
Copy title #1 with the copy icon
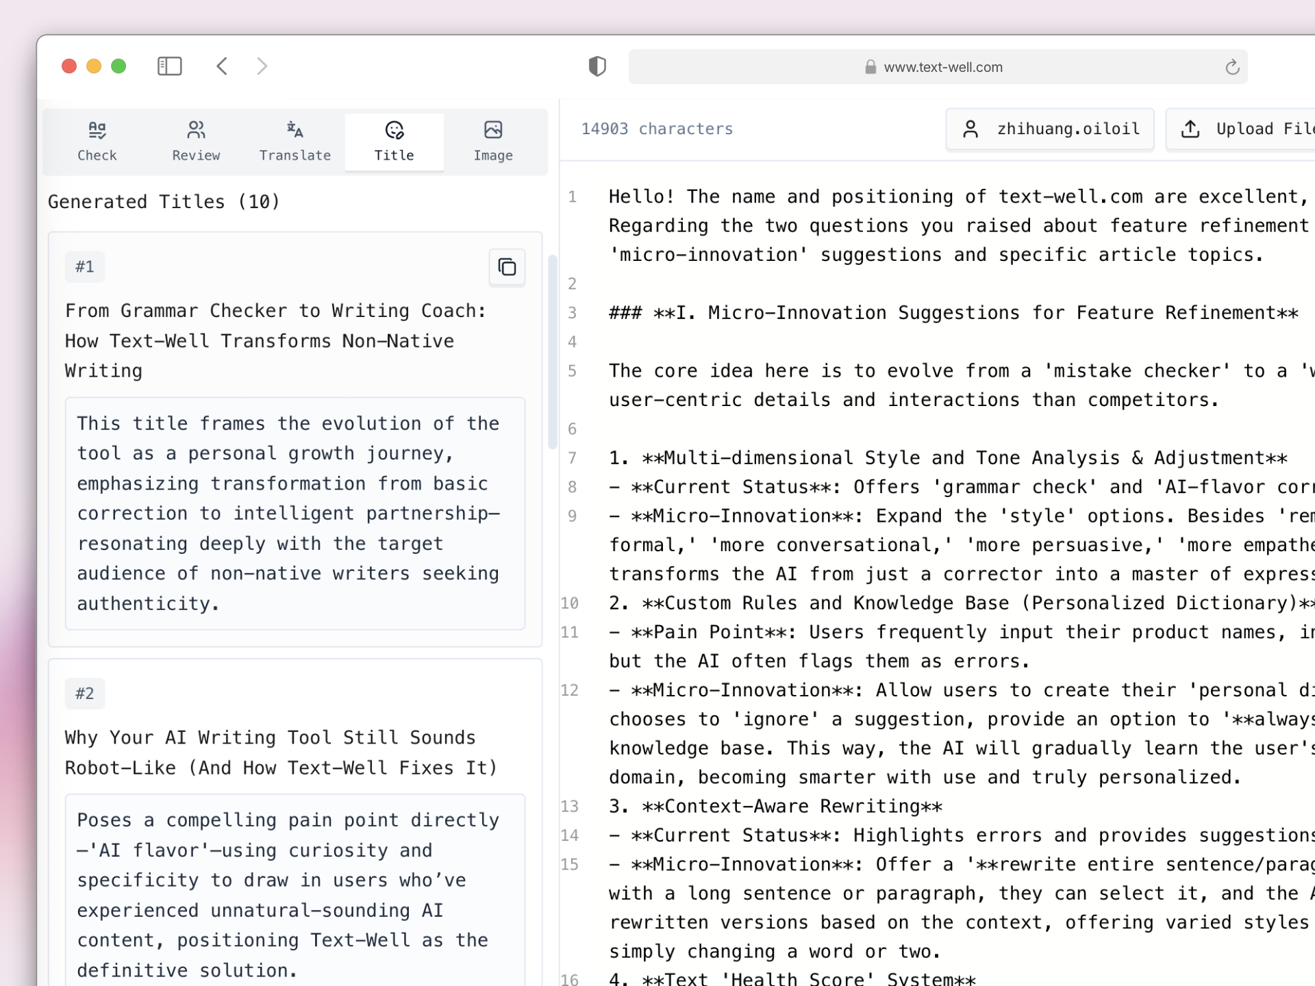pos(507,267)
